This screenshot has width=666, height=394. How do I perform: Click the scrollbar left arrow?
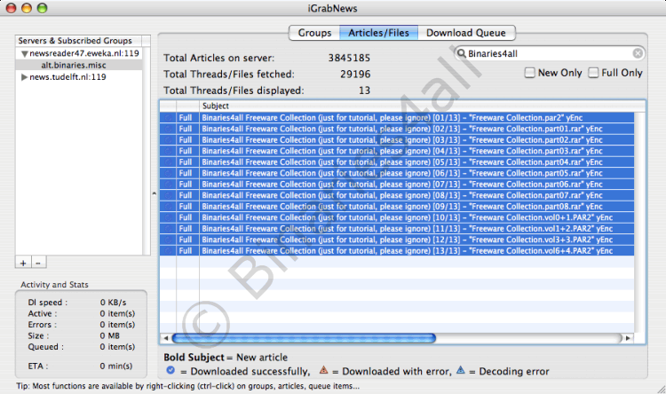point(166,338)
